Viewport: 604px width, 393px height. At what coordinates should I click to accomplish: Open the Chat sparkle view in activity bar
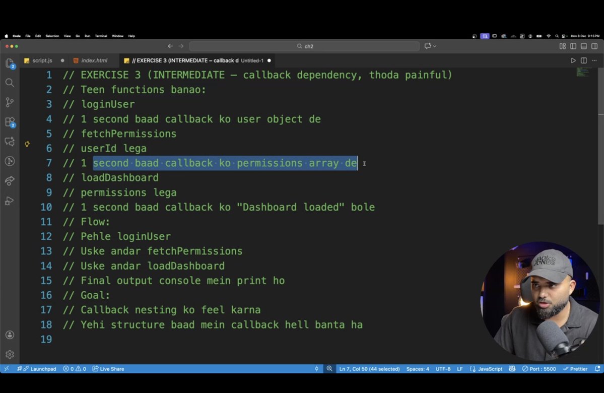coord(10,142)
